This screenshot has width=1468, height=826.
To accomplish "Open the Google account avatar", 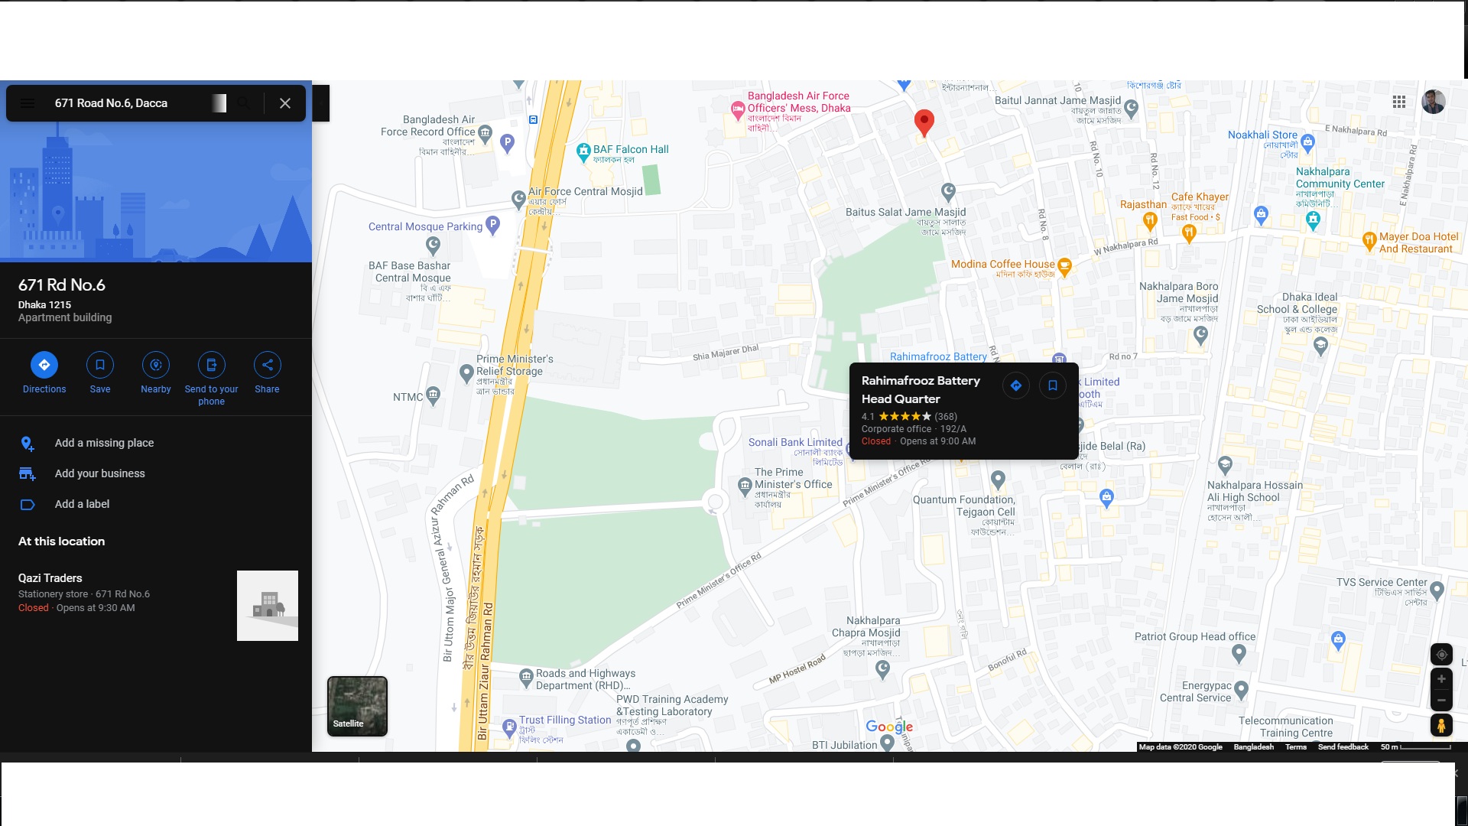I will point(1434,102).
